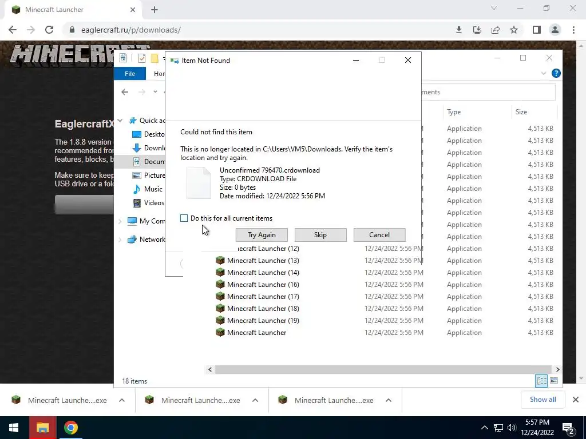The height and width of the screenshot is (439, 586).
Task: Reload the Chrome page
Action: pyautogui.click(x=49, y=30)
